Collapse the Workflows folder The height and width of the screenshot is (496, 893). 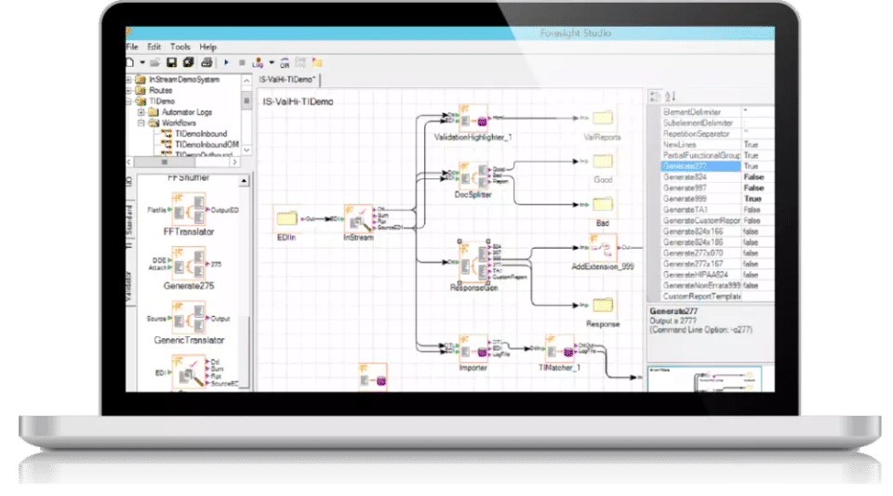coord(141,123)
